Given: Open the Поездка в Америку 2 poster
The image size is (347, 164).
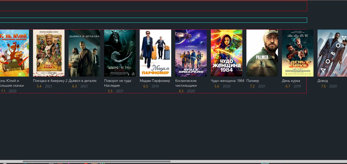Looking at the screenshot, I should [x=49, y=53].
